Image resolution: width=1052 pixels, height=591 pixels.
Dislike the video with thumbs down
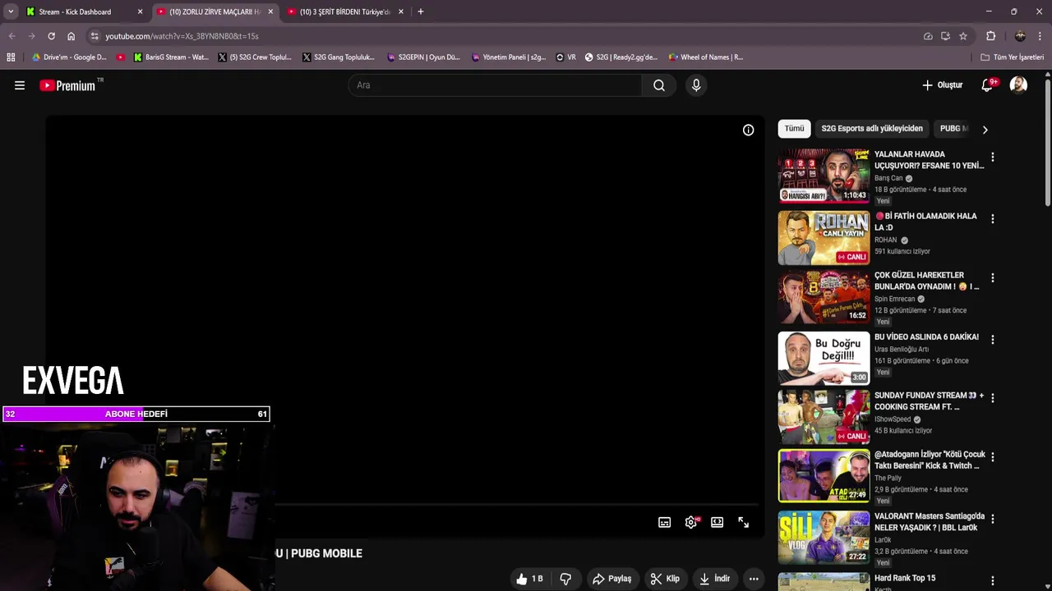click(x=565, y=579)
